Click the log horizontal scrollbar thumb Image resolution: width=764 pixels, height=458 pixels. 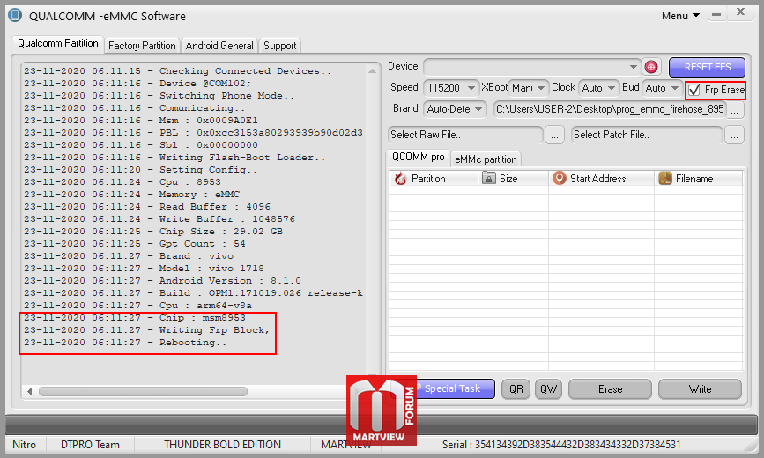click(144, 391)
